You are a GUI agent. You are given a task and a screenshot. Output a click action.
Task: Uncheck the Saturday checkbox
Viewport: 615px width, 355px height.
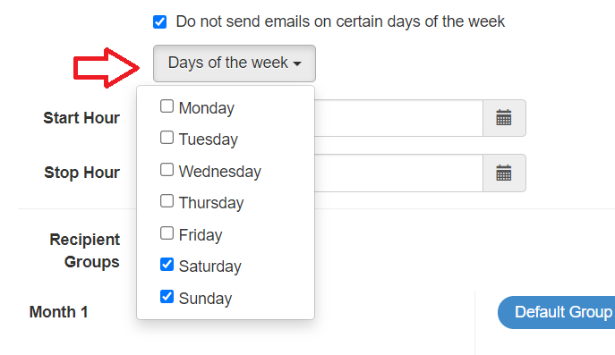[167, 265]
